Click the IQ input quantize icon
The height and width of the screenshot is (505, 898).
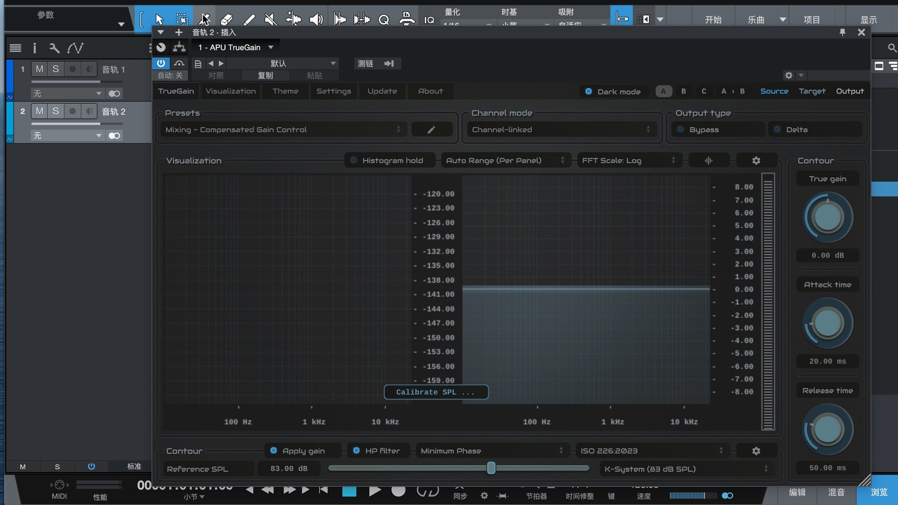point(429,20)
